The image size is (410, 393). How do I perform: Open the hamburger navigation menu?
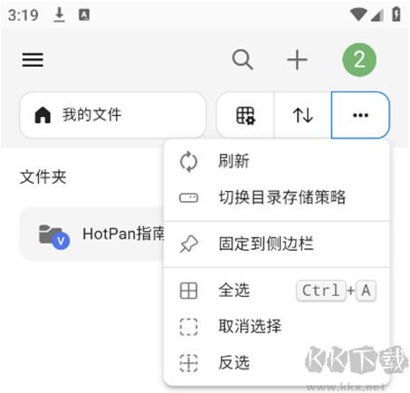(x=33, y=60)
